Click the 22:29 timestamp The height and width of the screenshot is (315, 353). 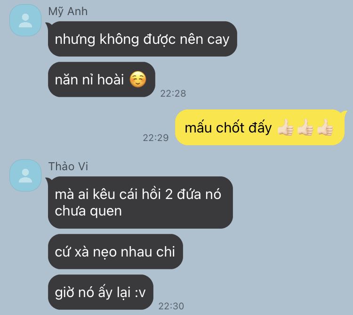(156, 138)
